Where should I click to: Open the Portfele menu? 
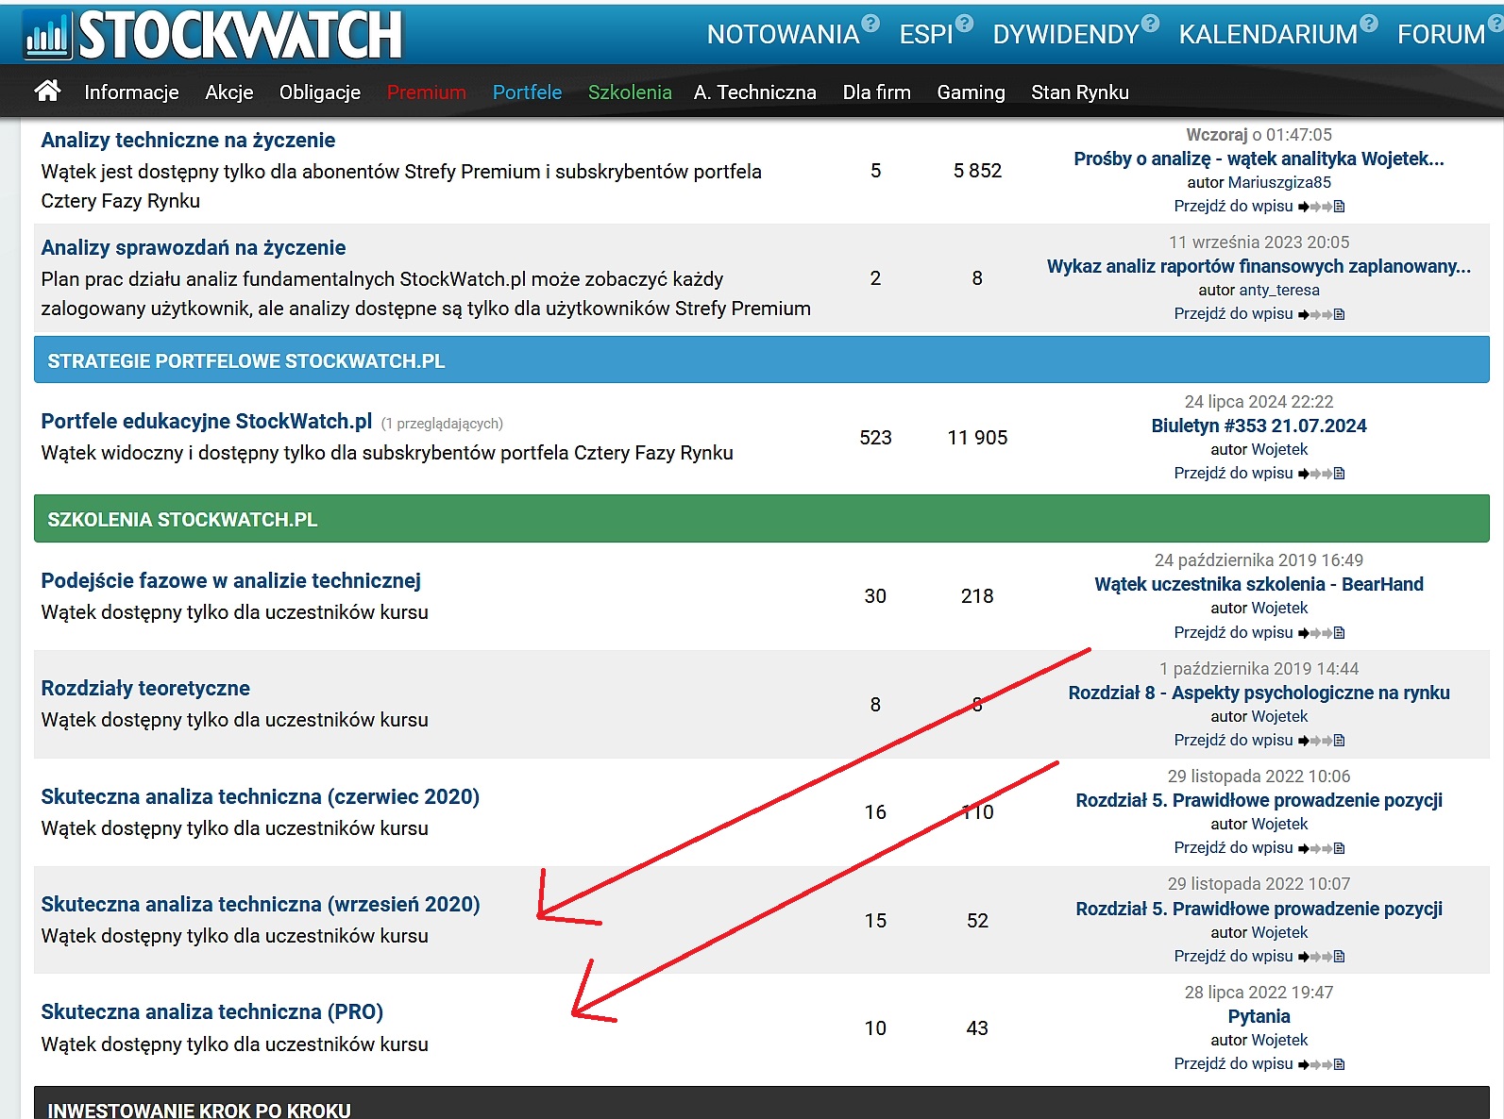(527, 92)
